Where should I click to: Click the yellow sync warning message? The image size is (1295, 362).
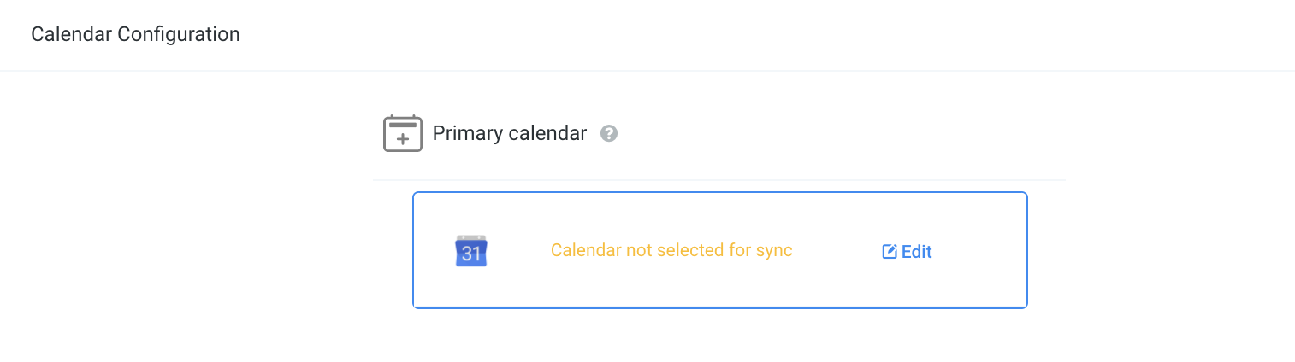pyautogui.click(x=671, y=251)
